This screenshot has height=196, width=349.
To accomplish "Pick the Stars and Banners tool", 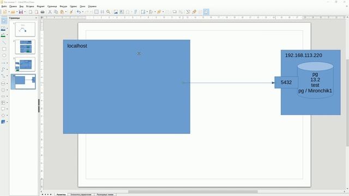I will coord(3,115).
